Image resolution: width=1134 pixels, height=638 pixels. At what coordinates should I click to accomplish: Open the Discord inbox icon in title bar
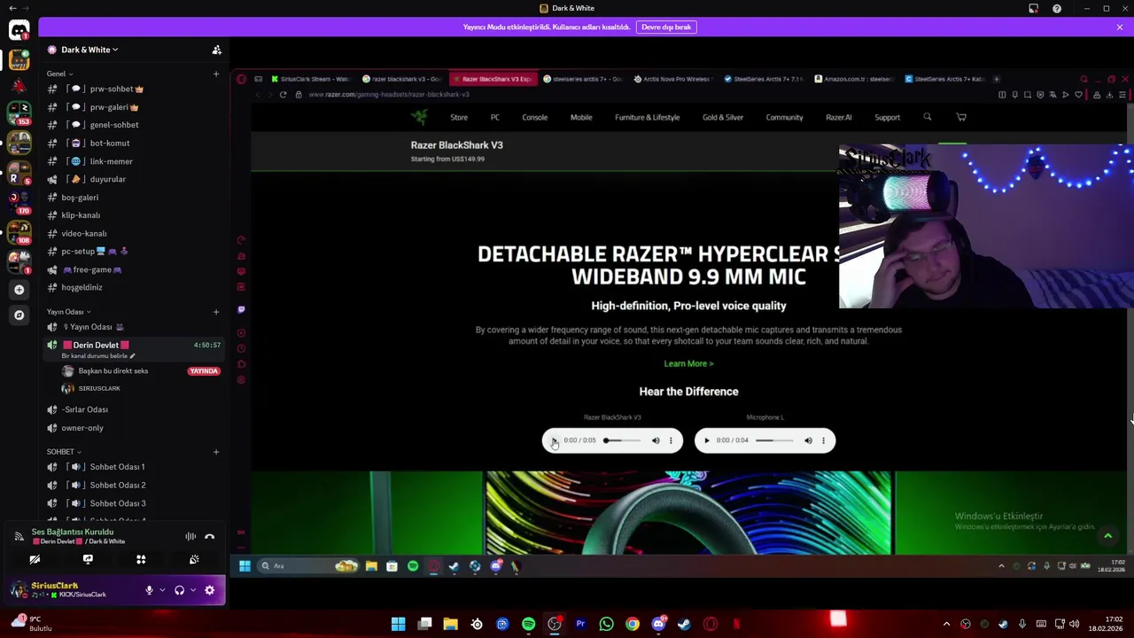(x=1033, y=8)
